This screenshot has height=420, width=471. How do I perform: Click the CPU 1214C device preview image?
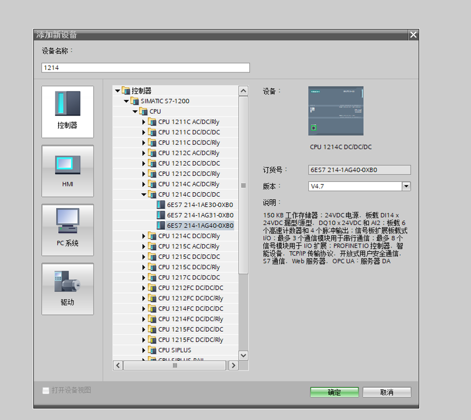(336, 111)
